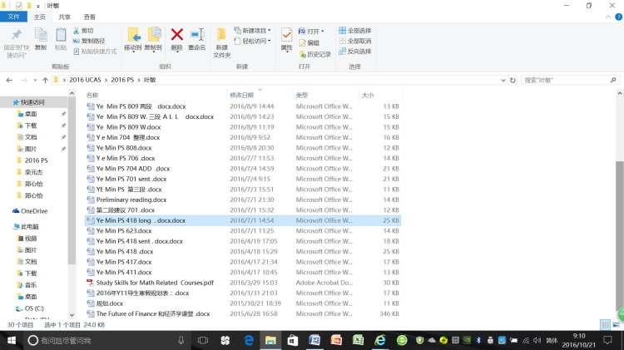Click Invert selection (反向选择) button
This screenshot has width=624, height=350.
pyautogui.click(x=355, y=51)
